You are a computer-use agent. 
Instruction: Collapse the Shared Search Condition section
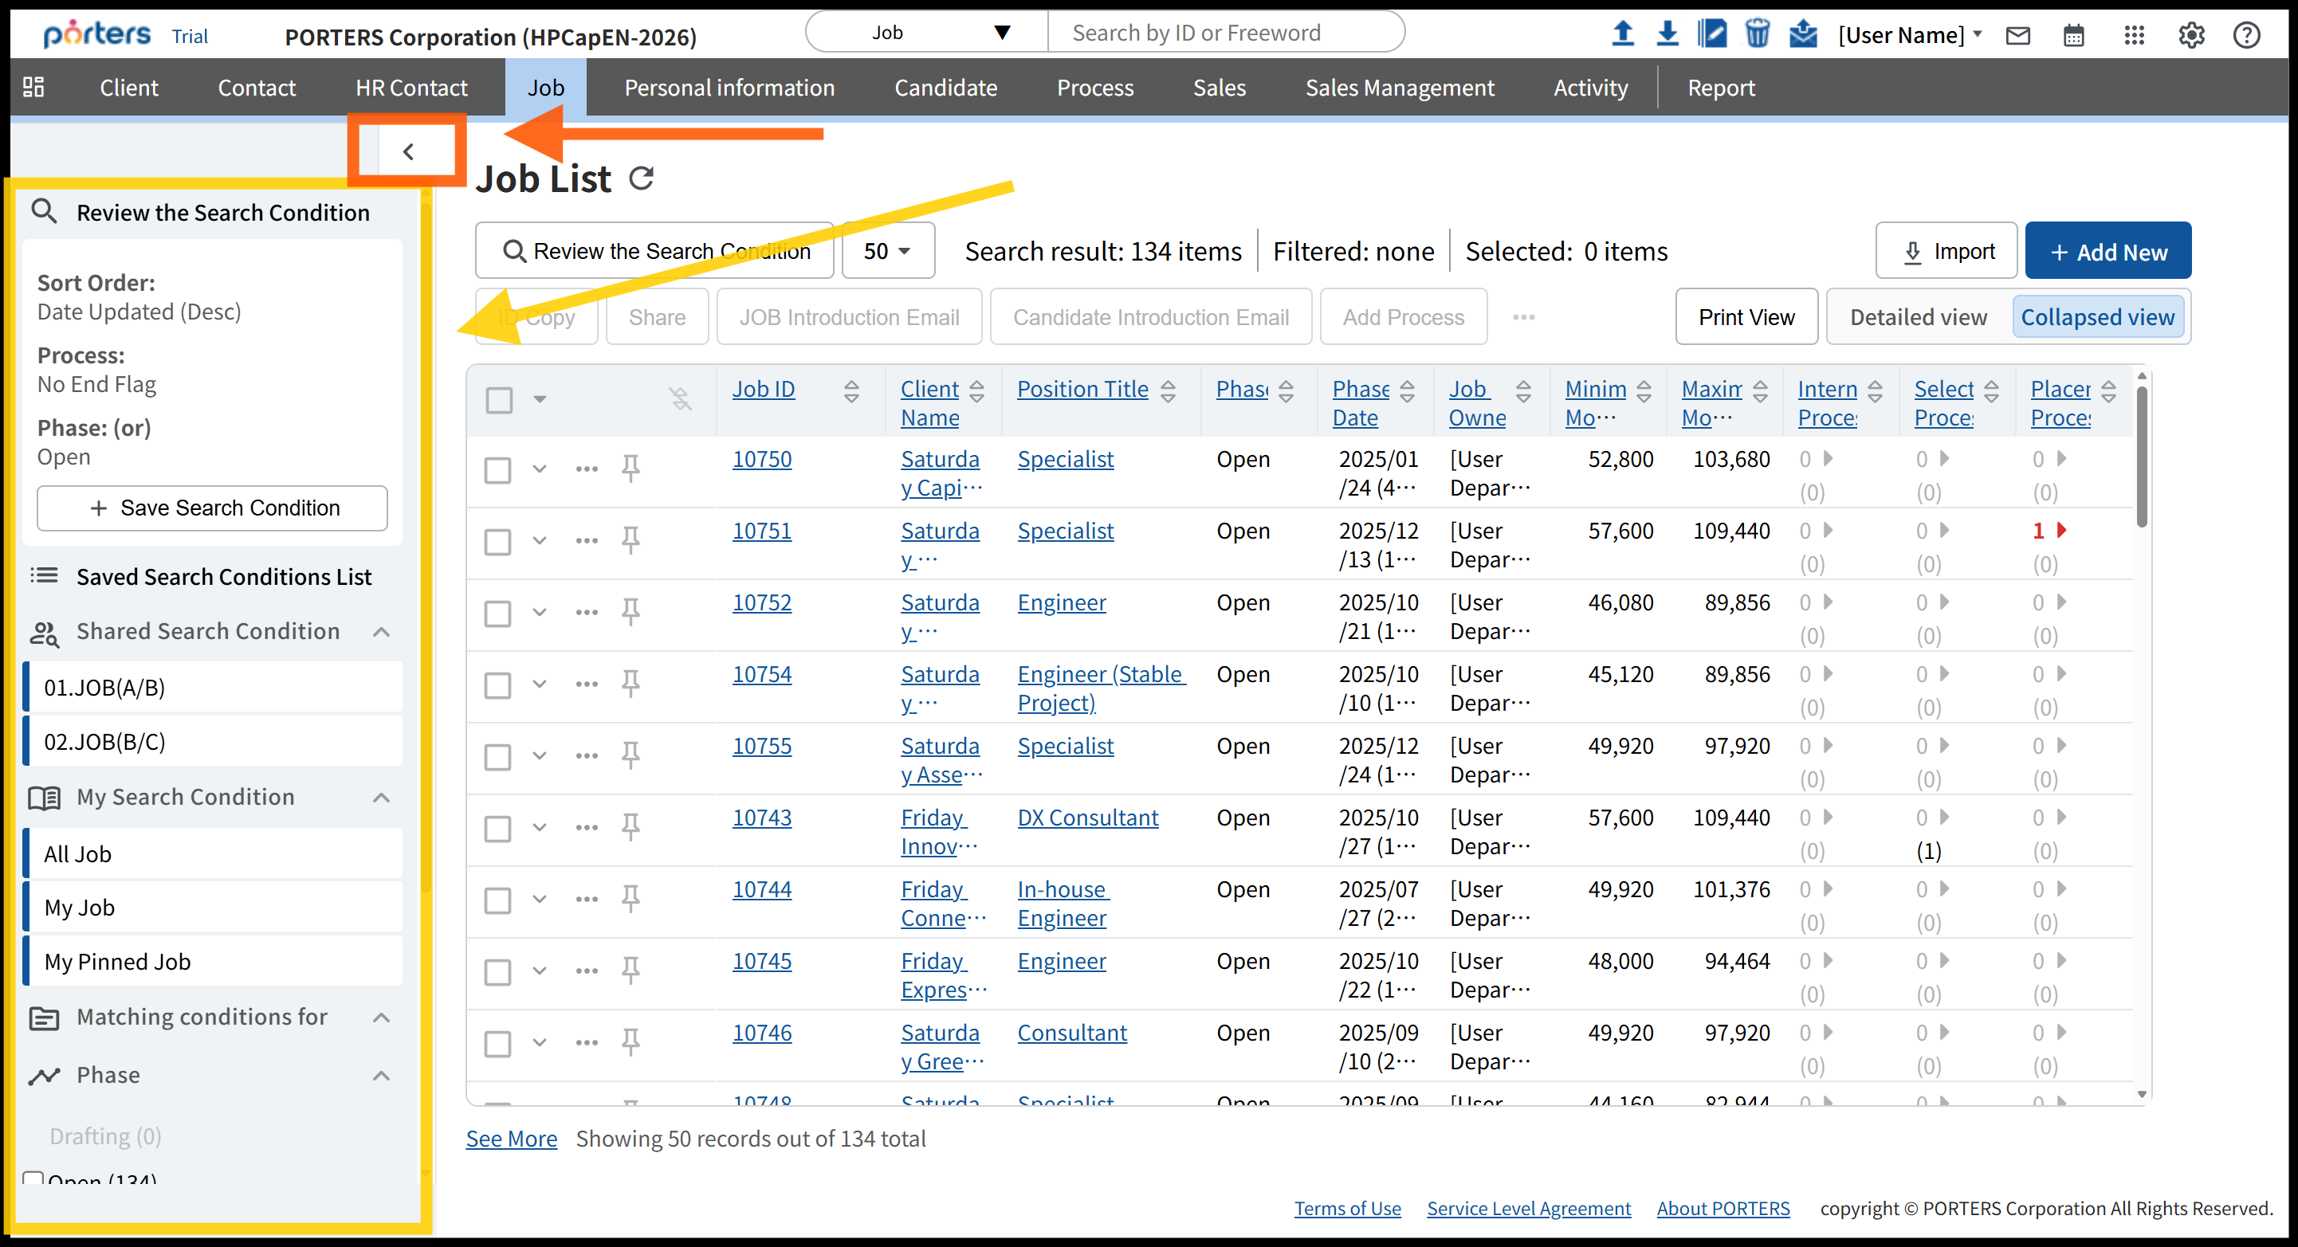382,632
